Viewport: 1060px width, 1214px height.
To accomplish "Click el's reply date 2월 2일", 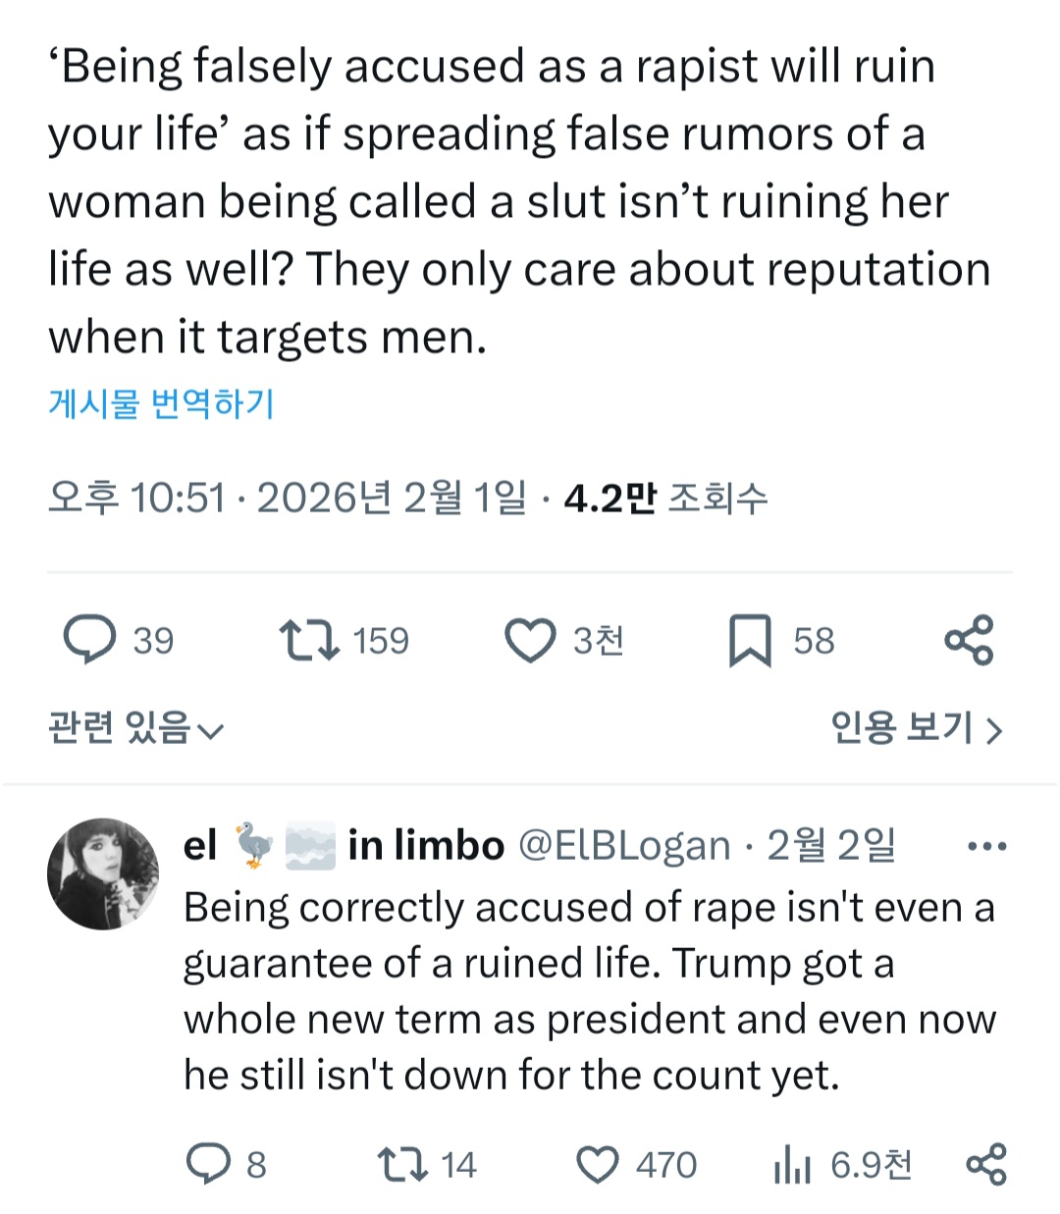I will pyautogui.click(x=830, y=845).
